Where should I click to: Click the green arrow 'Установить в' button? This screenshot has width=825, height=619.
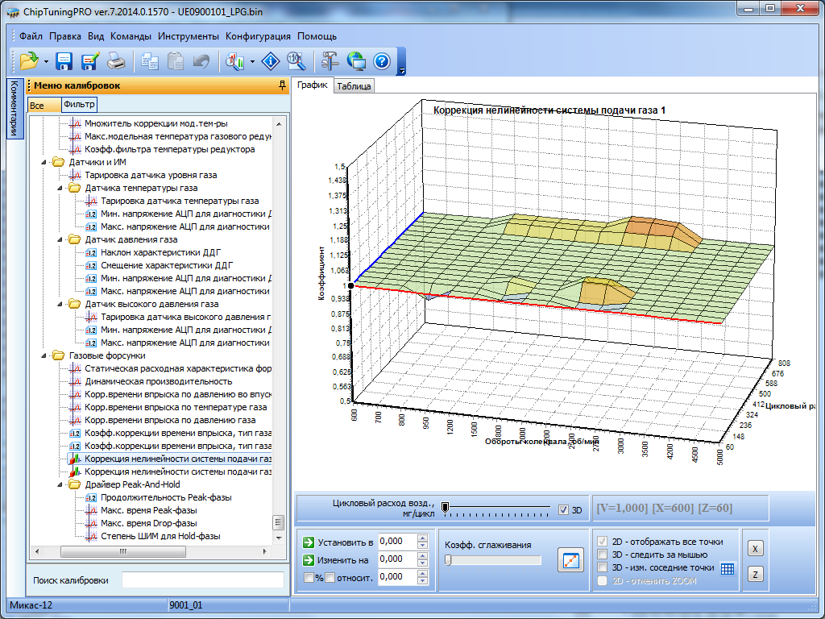309,542
